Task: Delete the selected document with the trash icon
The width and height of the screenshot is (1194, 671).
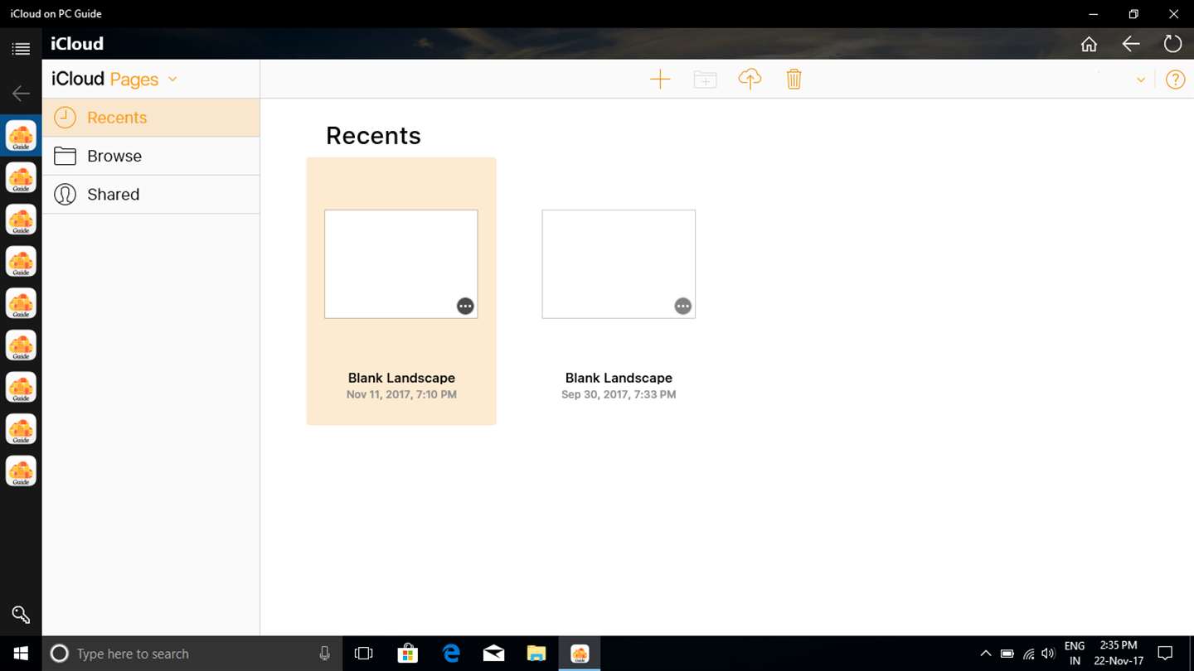Action: [x=794, y=79]
